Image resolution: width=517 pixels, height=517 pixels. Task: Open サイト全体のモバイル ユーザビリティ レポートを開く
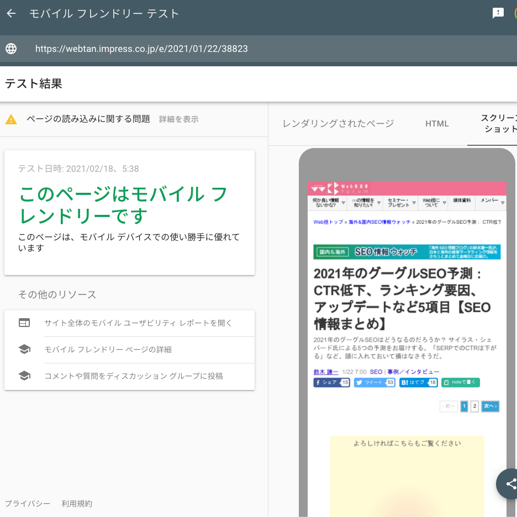tap(139, 323)
